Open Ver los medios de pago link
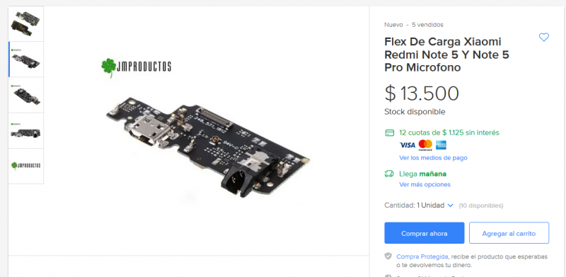 433,158
